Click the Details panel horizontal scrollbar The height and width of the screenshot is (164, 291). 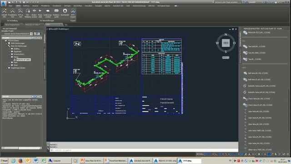[x=22, y=148]
